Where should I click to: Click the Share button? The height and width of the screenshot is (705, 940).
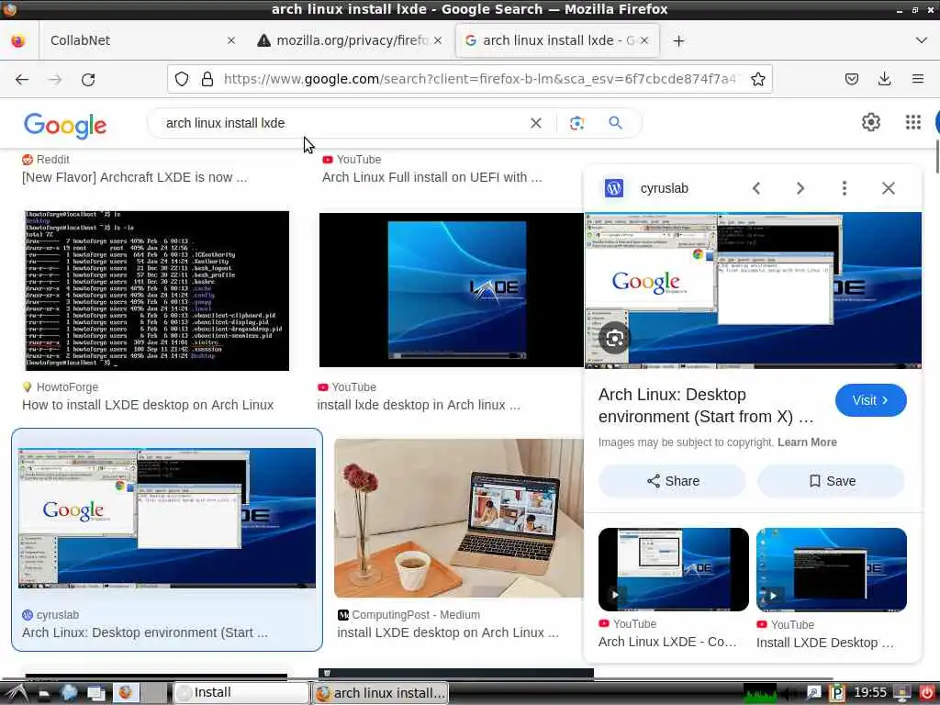pos(673,481)
